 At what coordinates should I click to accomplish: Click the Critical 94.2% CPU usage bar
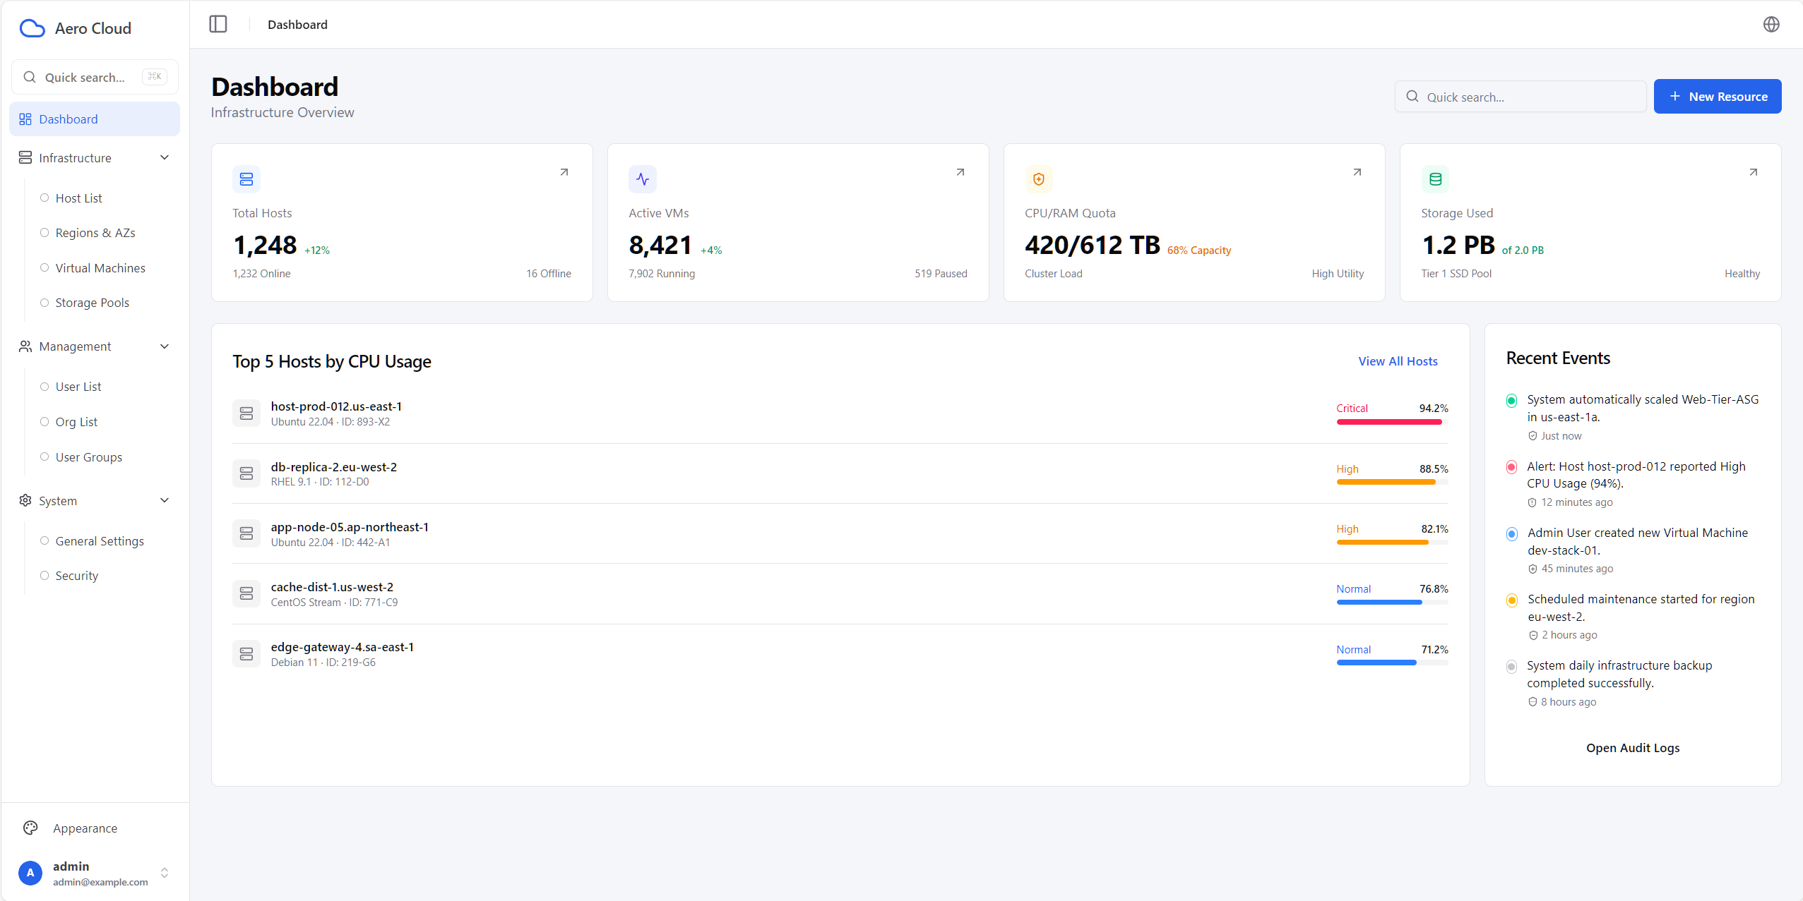point(1392,422)
